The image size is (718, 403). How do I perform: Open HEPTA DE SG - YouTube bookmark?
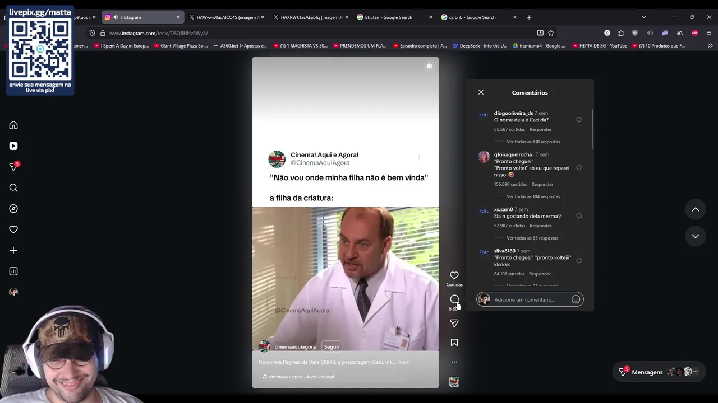point(600,46)
